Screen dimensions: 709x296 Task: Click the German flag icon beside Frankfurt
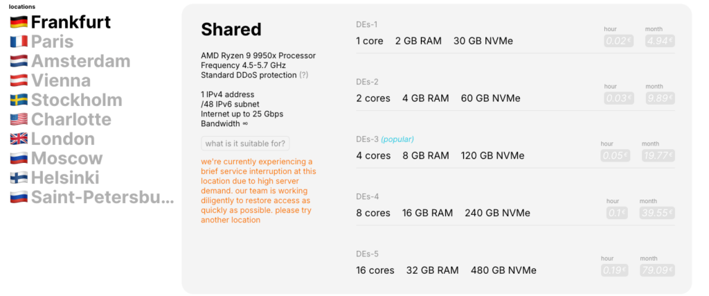click(19, 22)
